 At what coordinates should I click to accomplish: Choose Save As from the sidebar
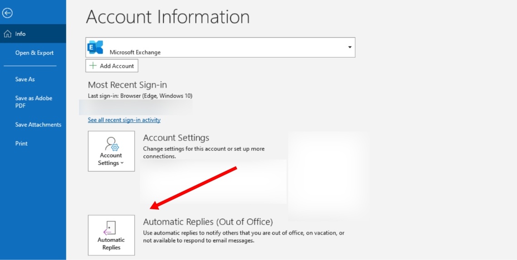[x=25, y=79]
